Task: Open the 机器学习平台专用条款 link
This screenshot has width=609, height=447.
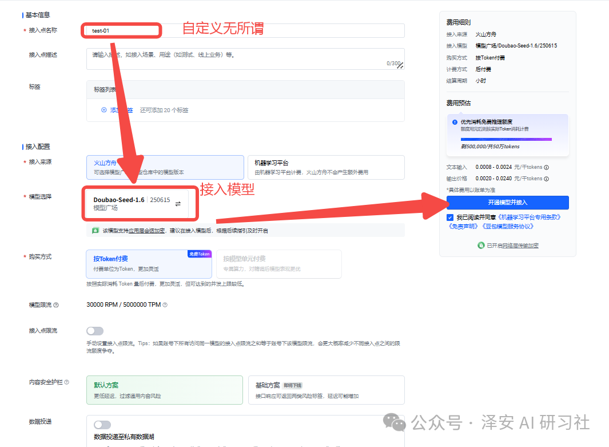Action: point(530,217)
